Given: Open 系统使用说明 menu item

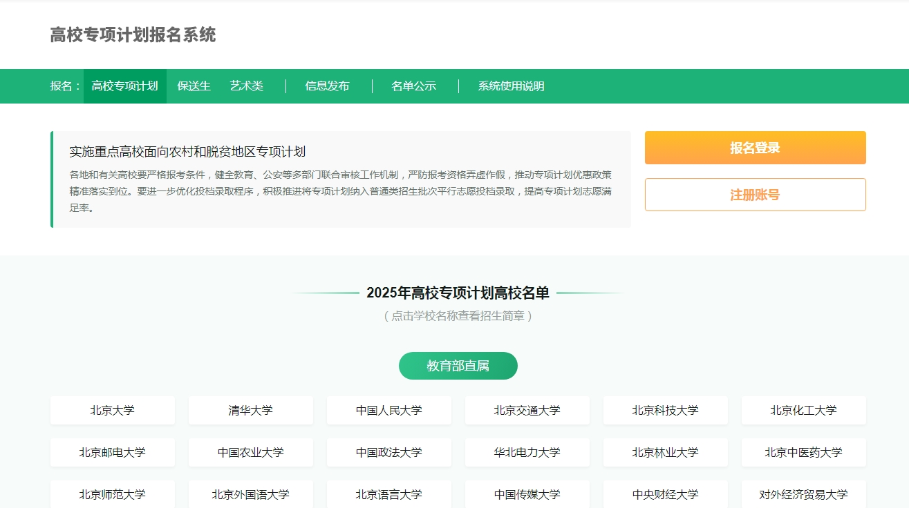Looking at the screenshot, I should pos(511,86).
